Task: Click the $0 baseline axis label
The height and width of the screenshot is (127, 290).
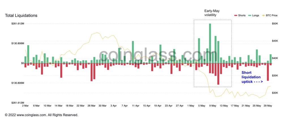Action: coord(22,63)
